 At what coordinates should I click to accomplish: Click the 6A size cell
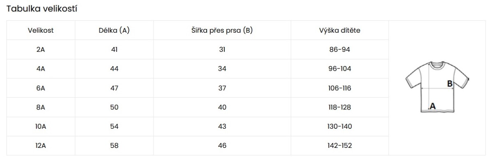click(41, 88)
